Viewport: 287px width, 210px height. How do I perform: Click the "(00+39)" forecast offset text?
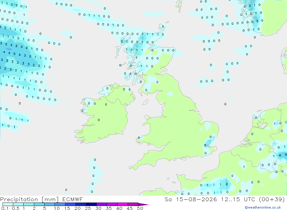[x=272, y=199]
